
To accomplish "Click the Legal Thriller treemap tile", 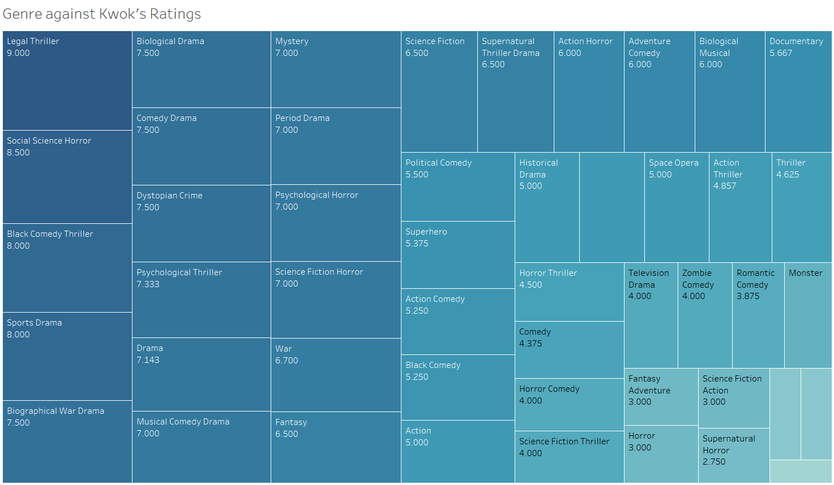I will 67,81.
